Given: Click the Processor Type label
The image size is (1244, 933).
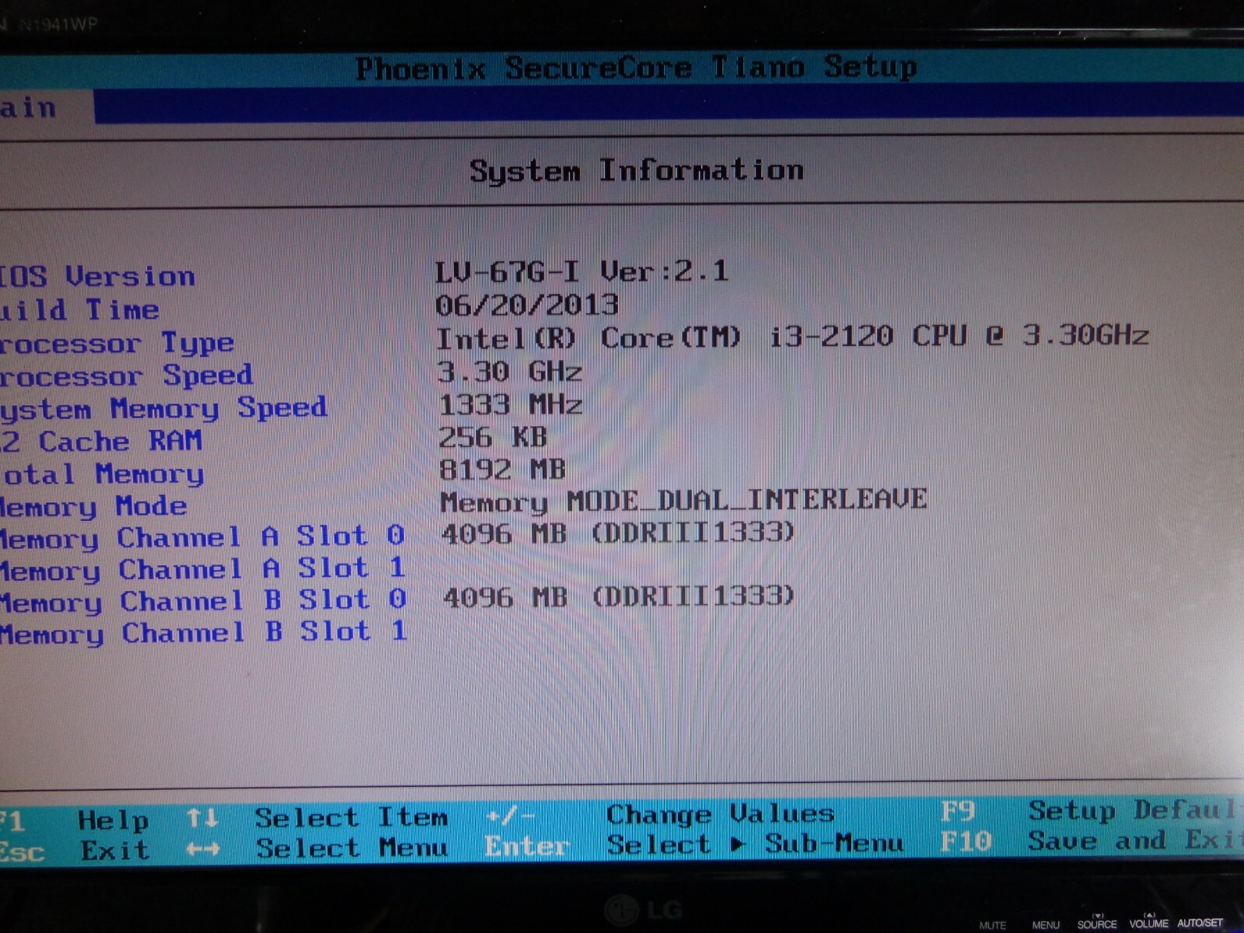Looking at the screenshot, I should (x=117, y=343).
